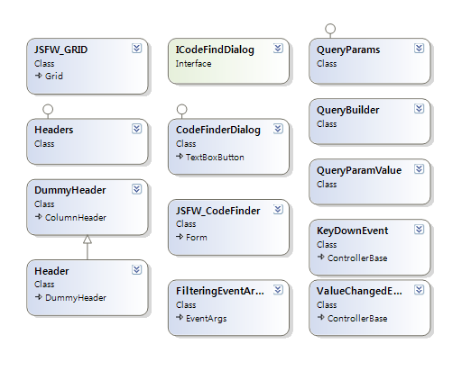471x371 pixels.
Task: Click the base type arrow beside Grid
Action: [39, 76]
